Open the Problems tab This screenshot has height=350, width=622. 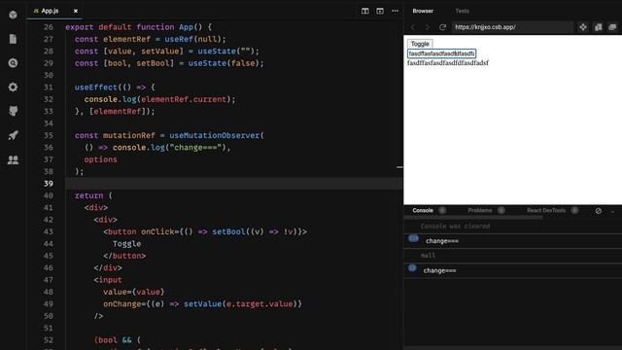[479, 210]
